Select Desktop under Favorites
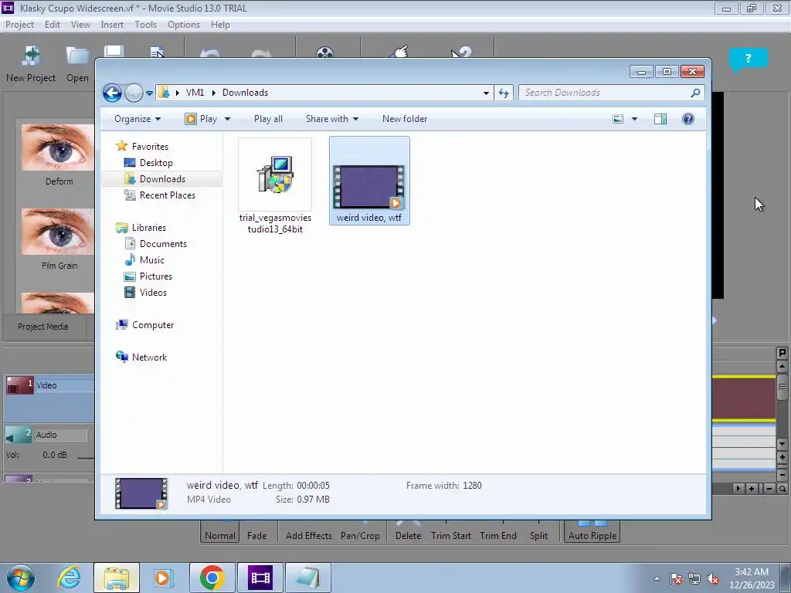 156,163
